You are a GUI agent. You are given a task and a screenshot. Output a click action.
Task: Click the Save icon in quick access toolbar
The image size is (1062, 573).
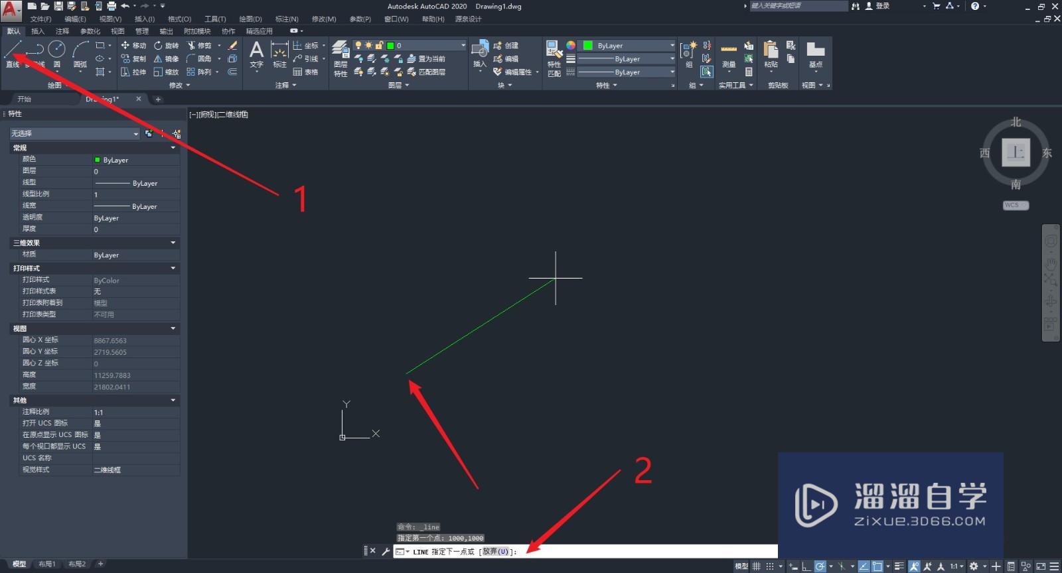pyautogui.click(x=58, y=6)
